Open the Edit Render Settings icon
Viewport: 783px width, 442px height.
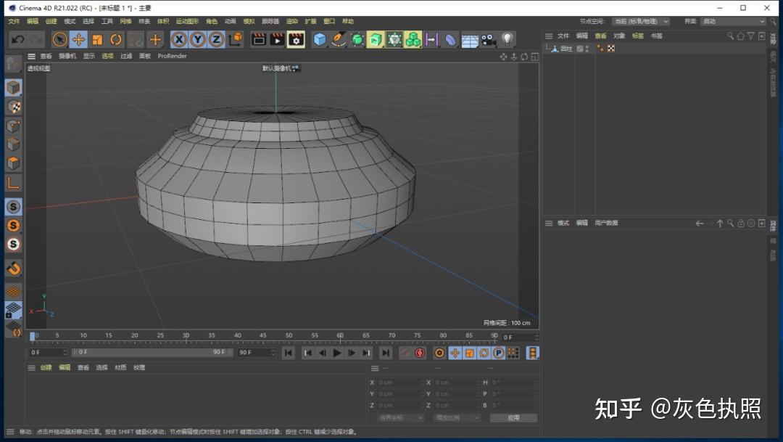tap(296, 39)
